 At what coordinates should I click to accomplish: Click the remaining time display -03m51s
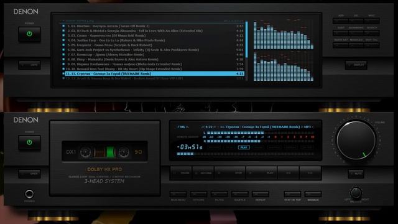189,147
